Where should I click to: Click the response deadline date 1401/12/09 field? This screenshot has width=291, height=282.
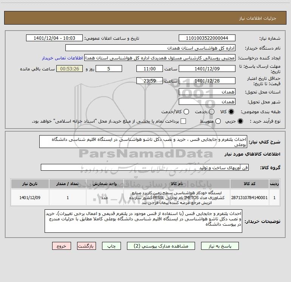(207, 69)
